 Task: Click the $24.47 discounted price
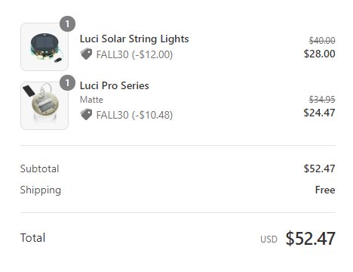point(319,113)
